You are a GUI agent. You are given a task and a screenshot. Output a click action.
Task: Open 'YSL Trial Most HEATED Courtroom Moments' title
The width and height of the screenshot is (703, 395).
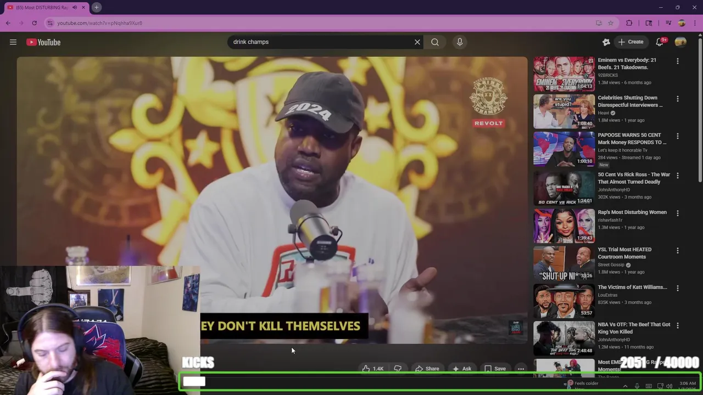[624, 253]
